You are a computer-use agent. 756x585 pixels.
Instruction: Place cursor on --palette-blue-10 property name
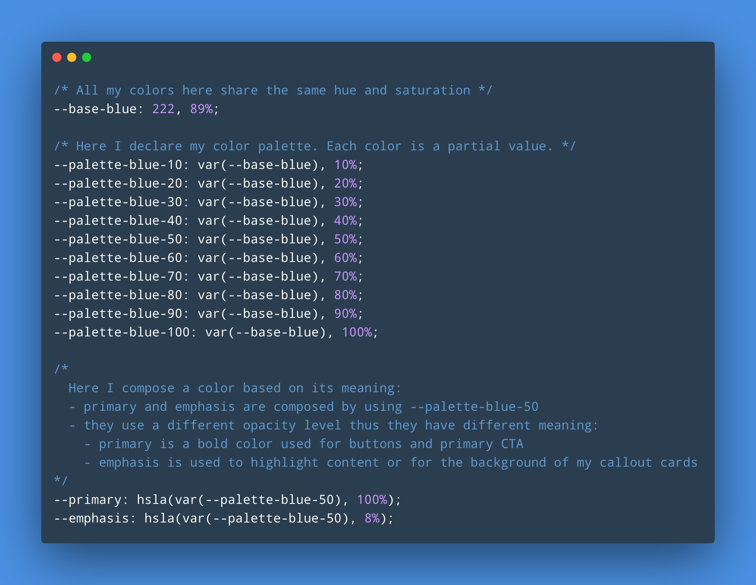click(x=118, y=165)
